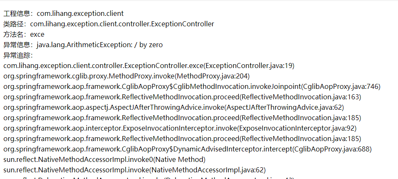Click the "/ by zero" message text

(x=149, y=45)
